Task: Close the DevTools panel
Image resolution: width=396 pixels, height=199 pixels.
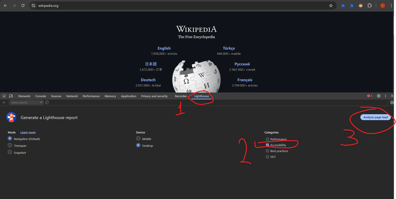Action: tap(392, 96)
